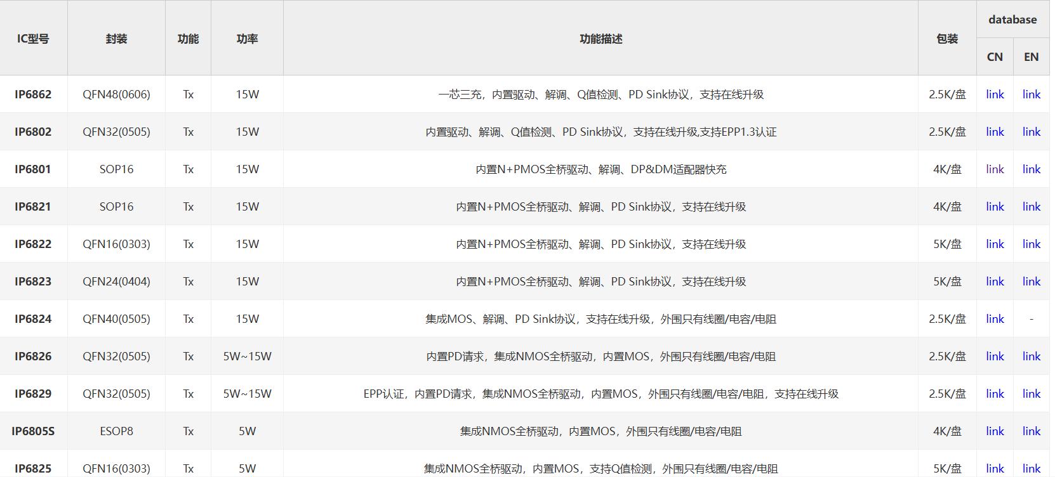This screenshot has width=1055, height=477.
Task: Click the IP6824 description starting with 集成MOS
Action: 600,319
